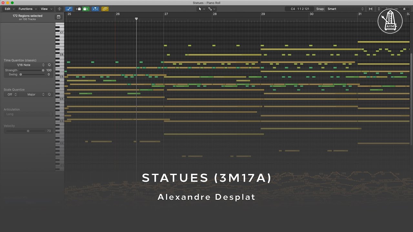This screenshot has width=413, height=232.
Task: Open the Scale Quantize Off dropdown
Action: point(11,94)
